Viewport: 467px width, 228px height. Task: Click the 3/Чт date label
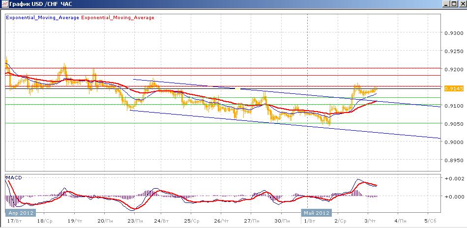(x=370, y=221)
